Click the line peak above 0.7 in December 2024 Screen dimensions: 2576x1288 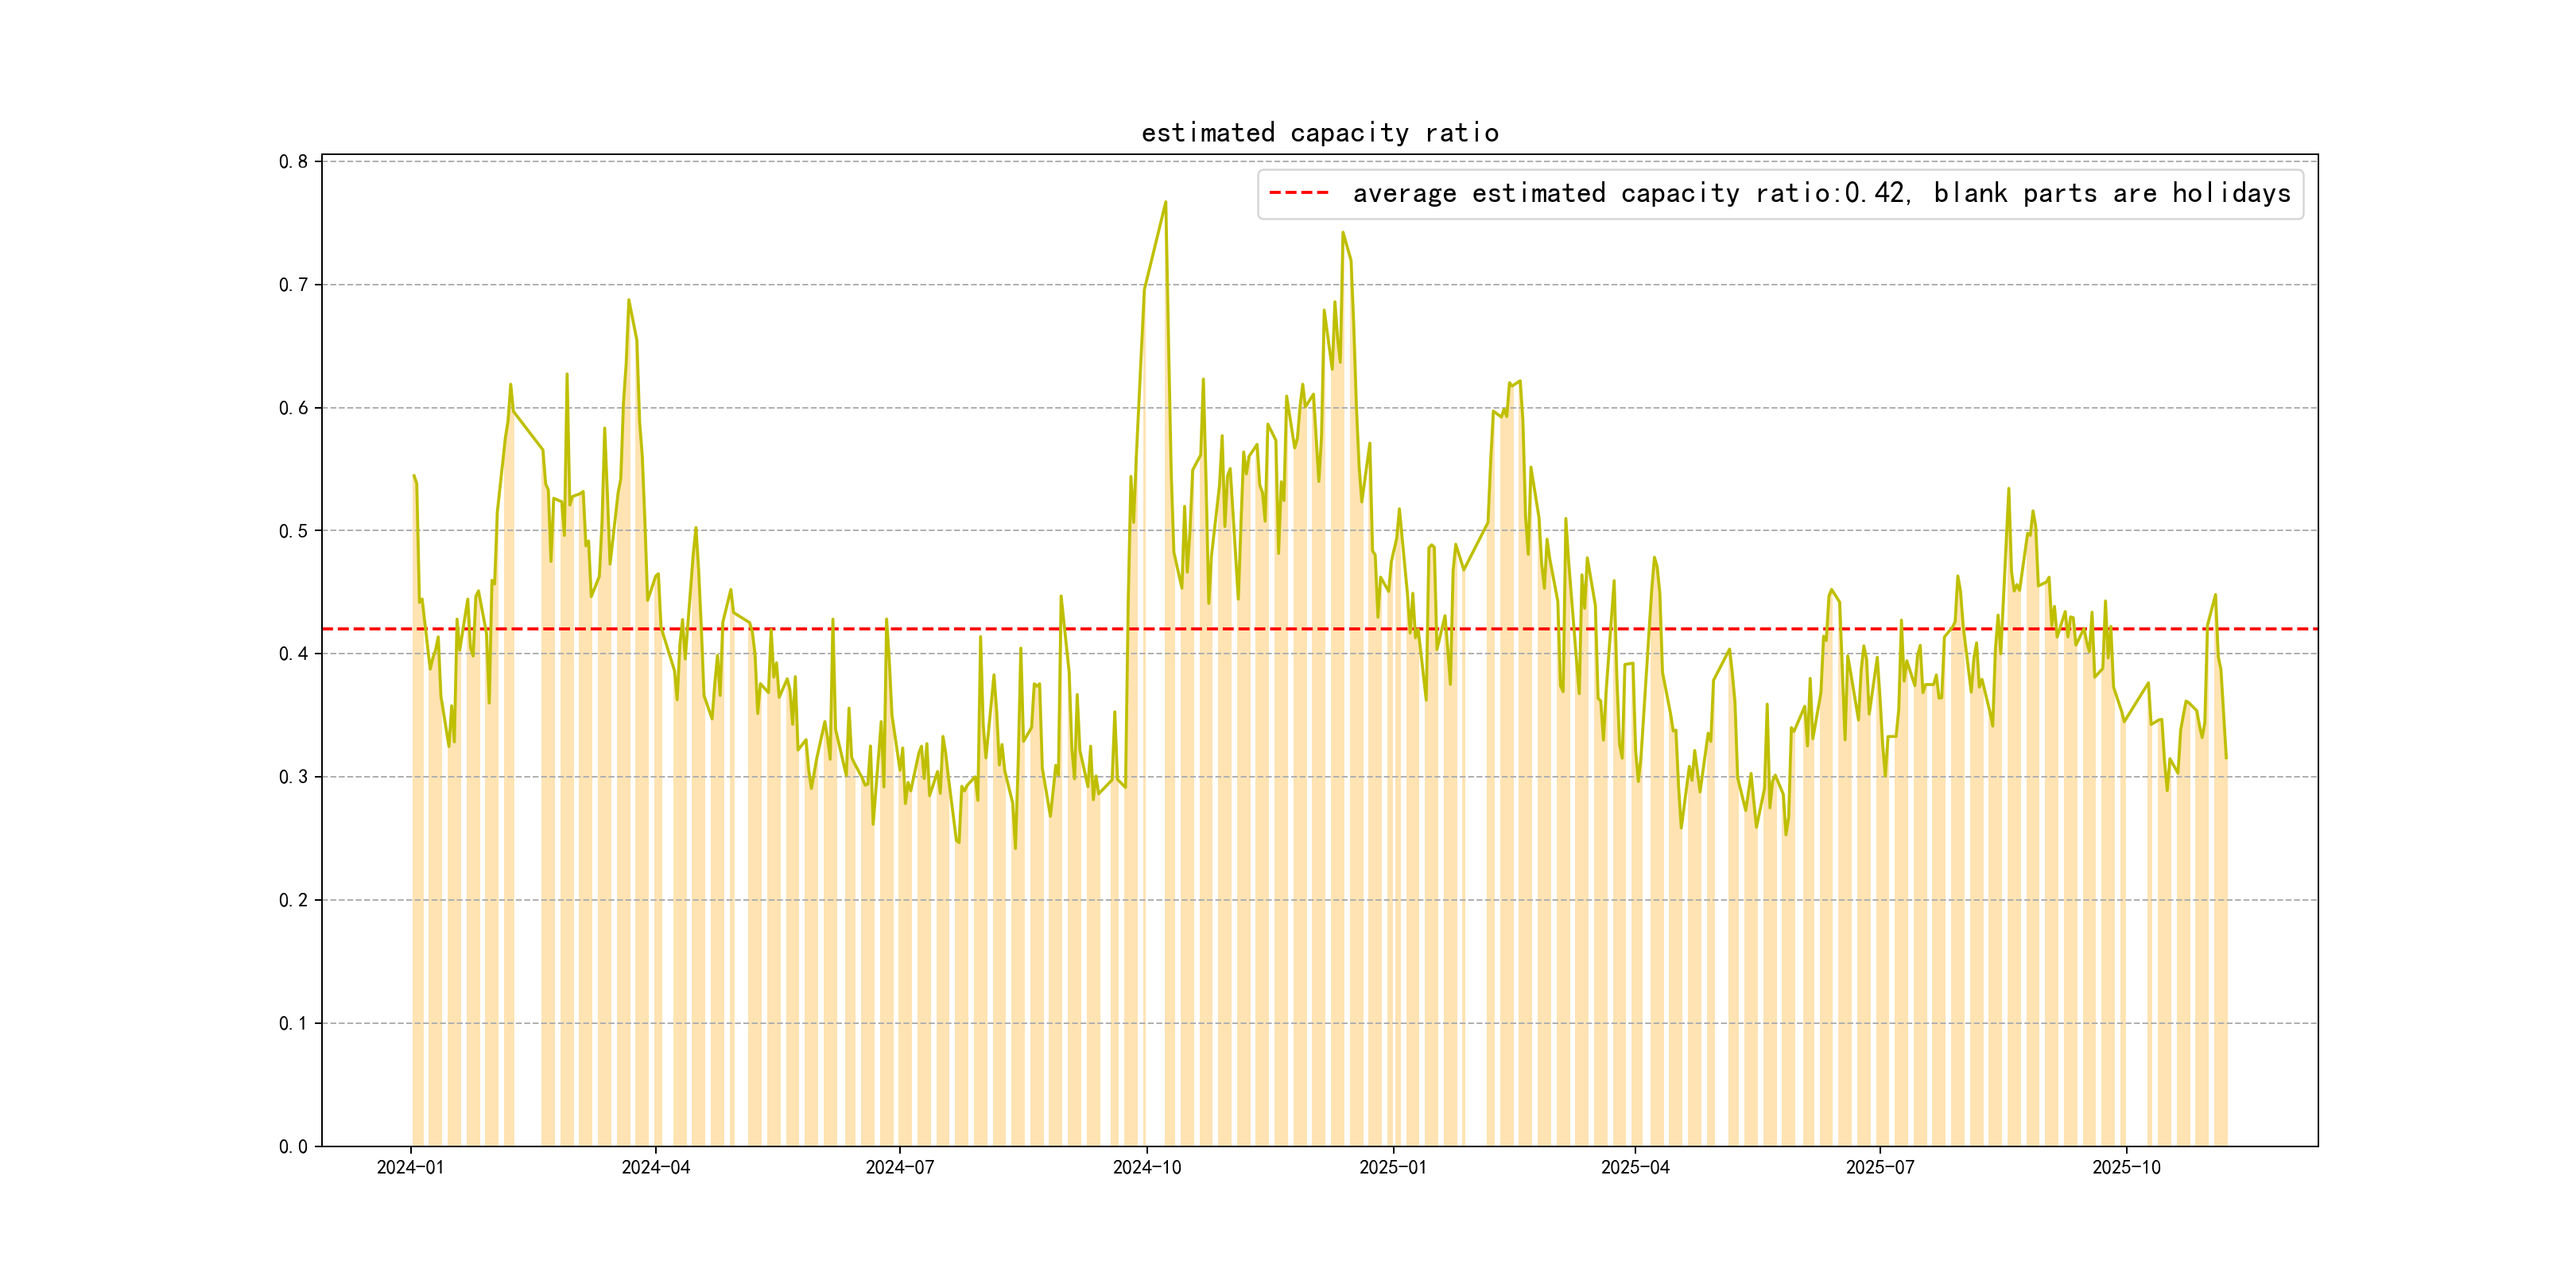point(1342,233)
